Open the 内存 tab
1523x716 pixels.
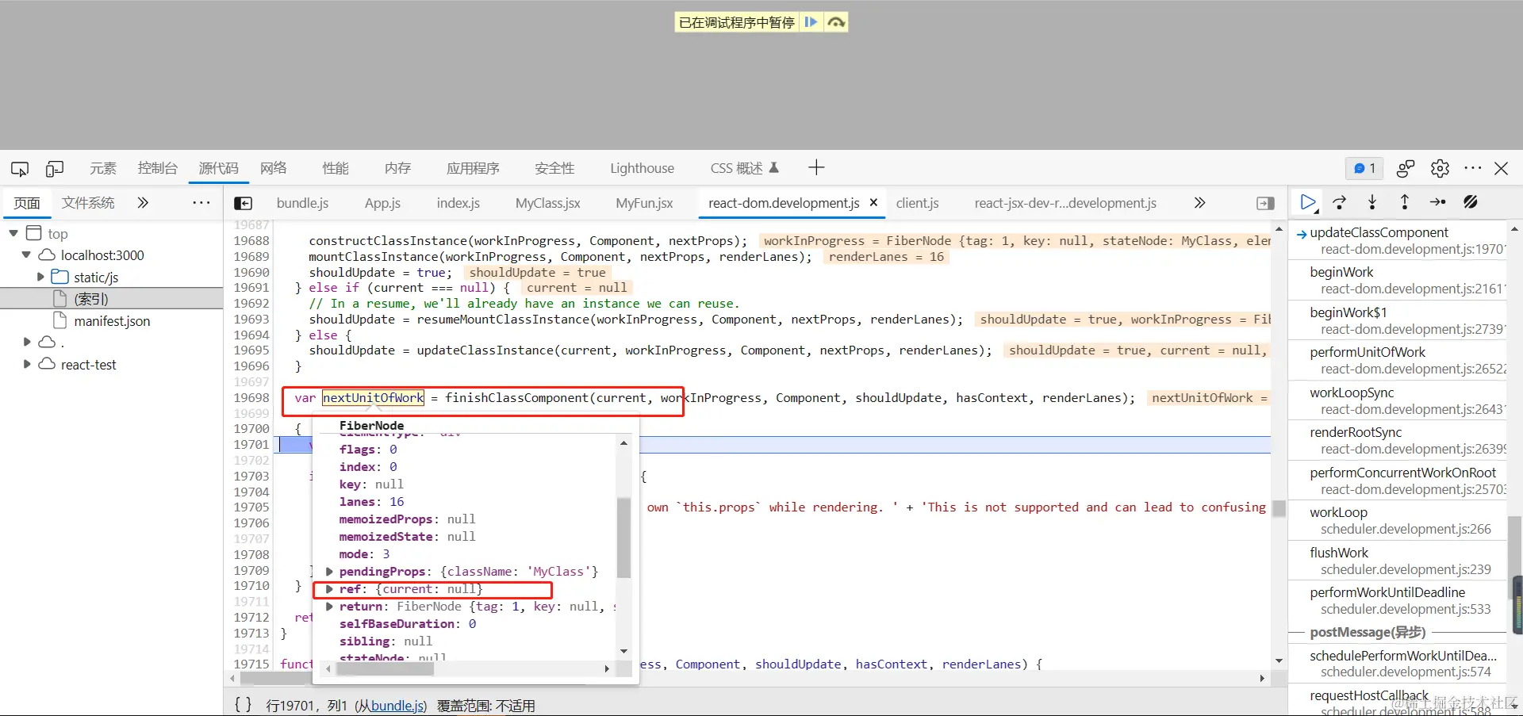click(397, 168)
